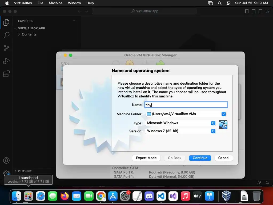273x205 pixels.
Task: Click the Controller: SATA text
Action: 125,168
